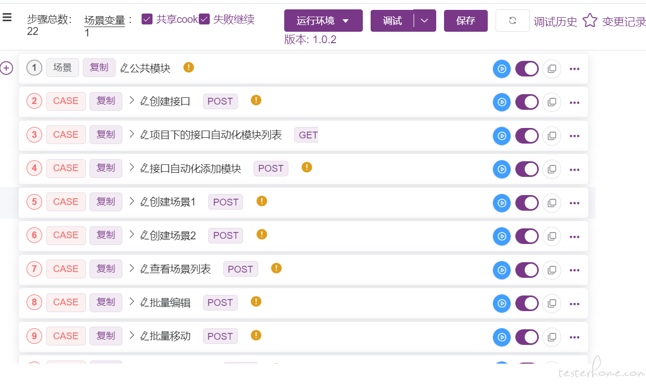646x386 pixels.
Task: Click the copy icon on the 公共模块 row
Action: (552, 69)
